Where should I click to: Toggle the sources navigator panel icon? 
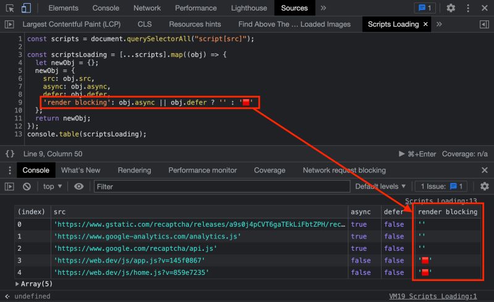coord(9,24)
